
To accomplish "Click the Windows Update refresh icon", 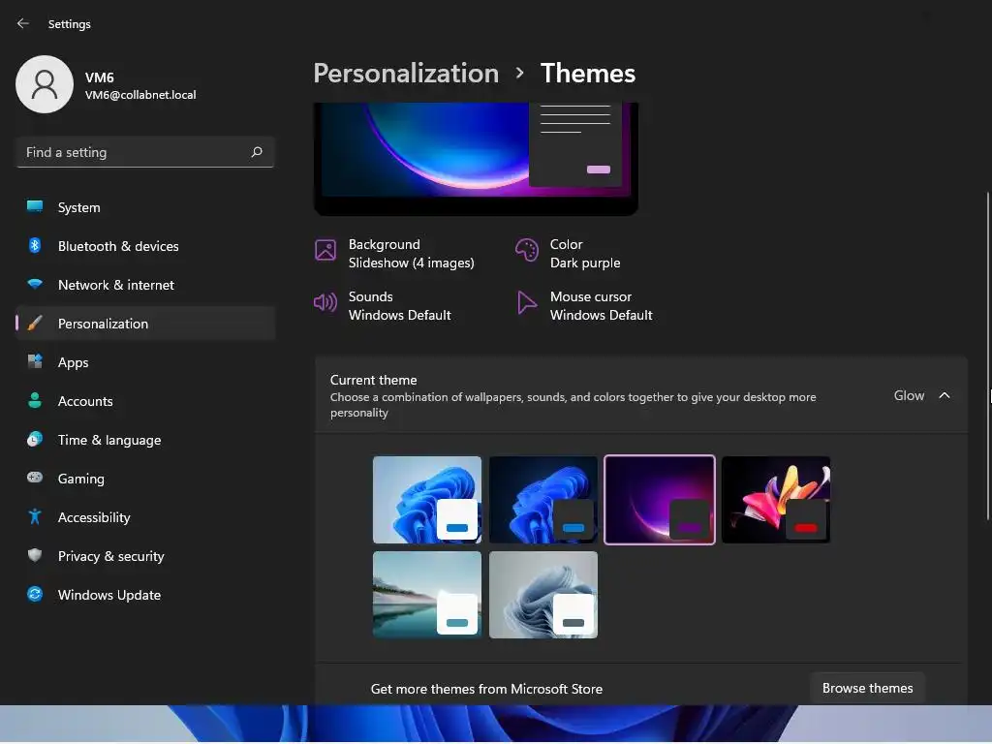I will click(35, 594).
